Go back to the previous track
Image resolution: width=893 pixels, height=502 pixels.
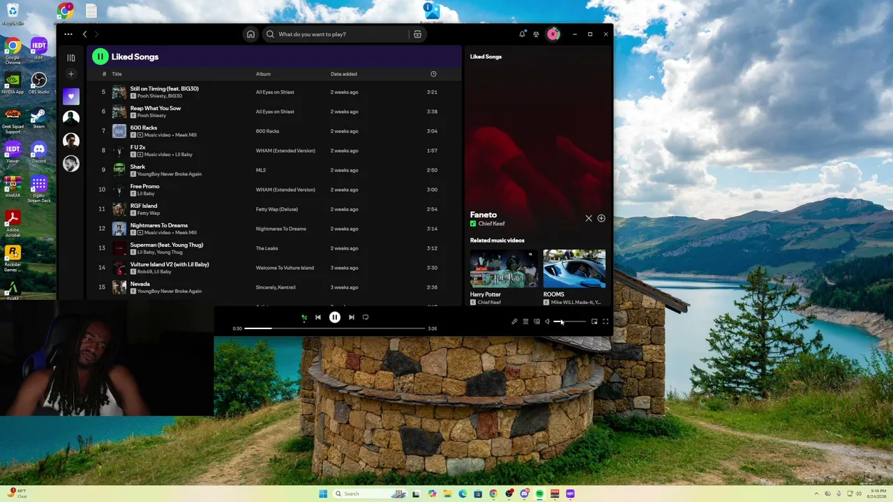tap(318, 317)
